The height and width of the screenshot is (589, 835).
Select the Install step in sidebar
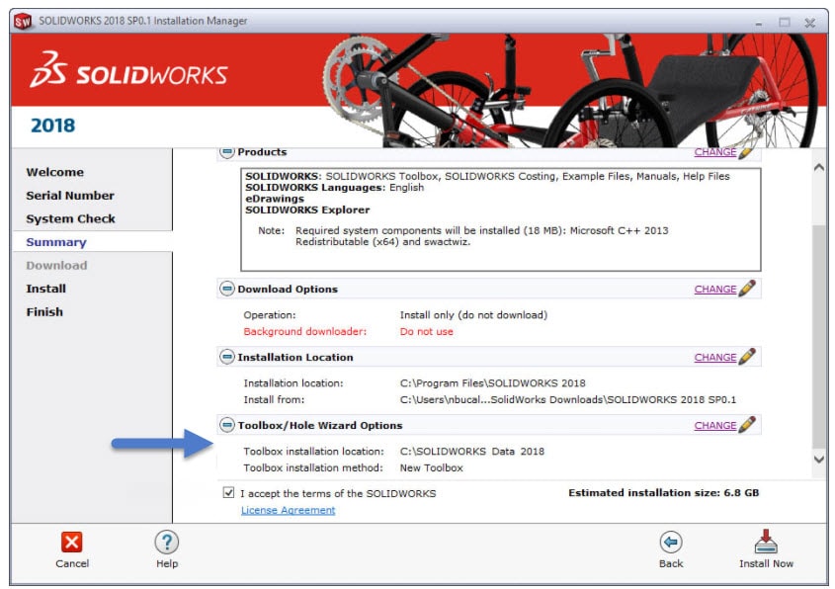pyautogui.click(x=45, y=289)
